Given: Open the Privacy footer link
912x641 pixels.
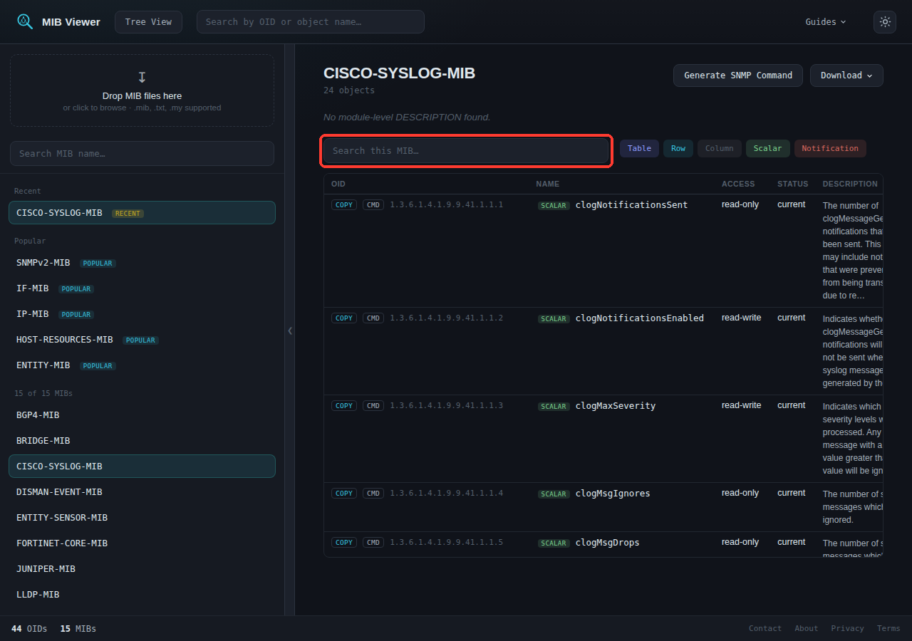Looking at the screenshot, I should [848, 628].
